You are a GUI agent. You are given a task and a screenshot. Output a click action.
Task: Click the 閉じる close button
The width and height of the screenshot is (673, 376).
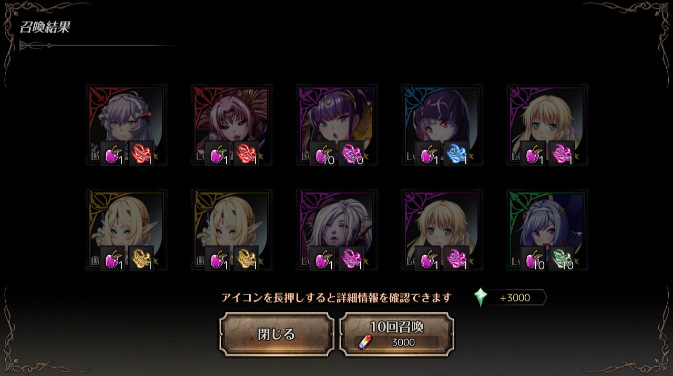coord(277,335)
